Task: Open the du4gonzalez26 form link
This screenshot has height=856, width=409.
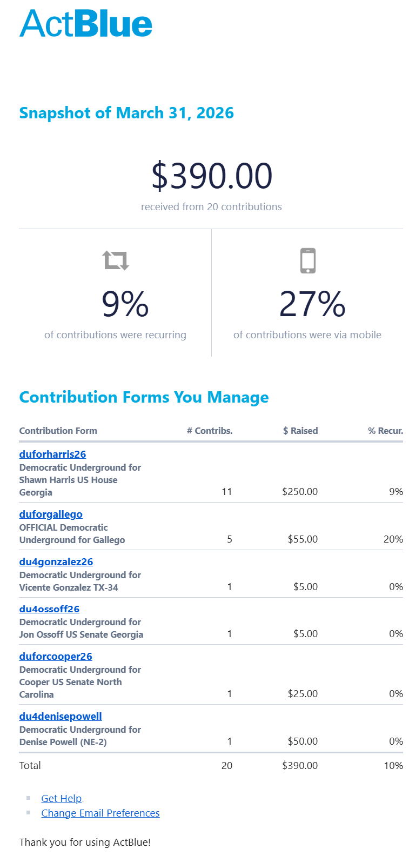Action: (x=56, y=562)
